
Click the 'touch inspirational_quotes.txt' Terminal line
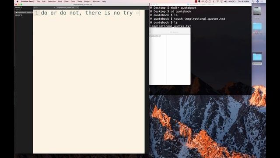(188, 19)
